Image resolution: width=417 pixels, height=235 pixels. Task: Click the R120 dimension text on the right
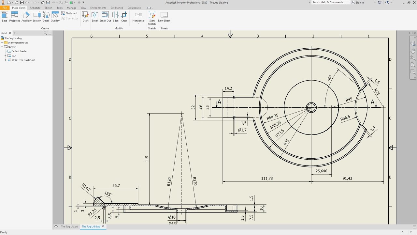coord(194,181)
